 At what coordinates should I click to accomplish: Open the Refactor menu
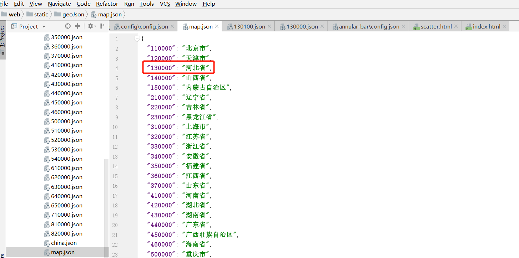107,4
